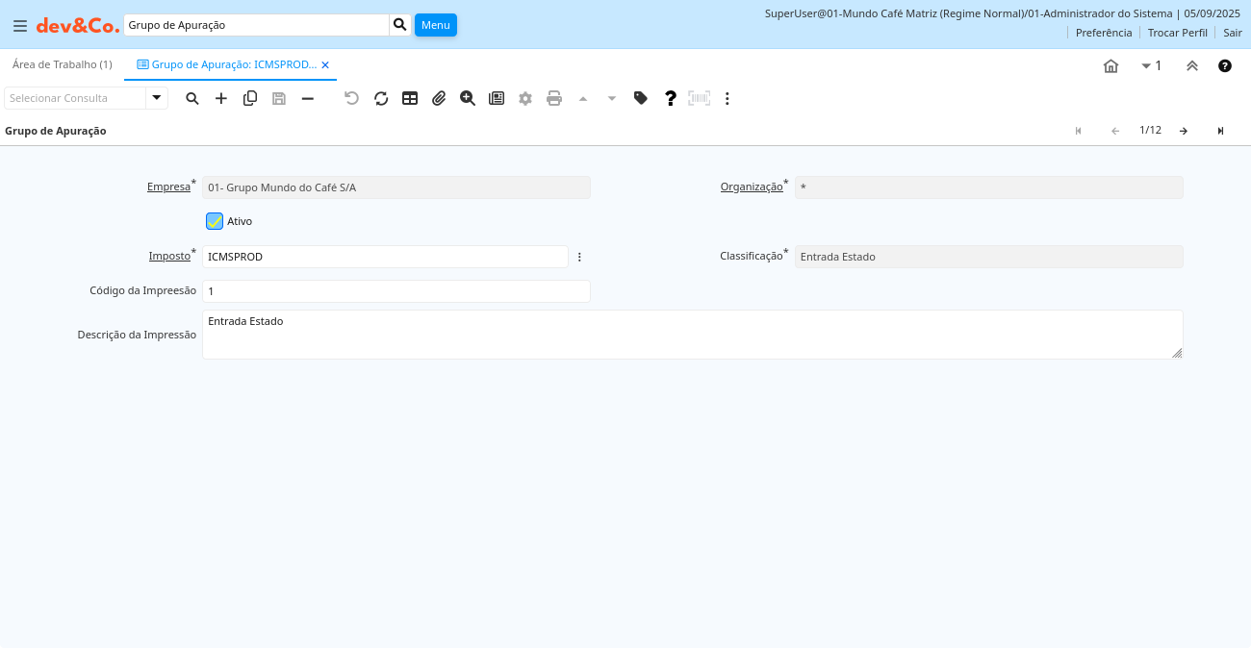Collapse header with double chevron up icon

tap(1192, 66)
